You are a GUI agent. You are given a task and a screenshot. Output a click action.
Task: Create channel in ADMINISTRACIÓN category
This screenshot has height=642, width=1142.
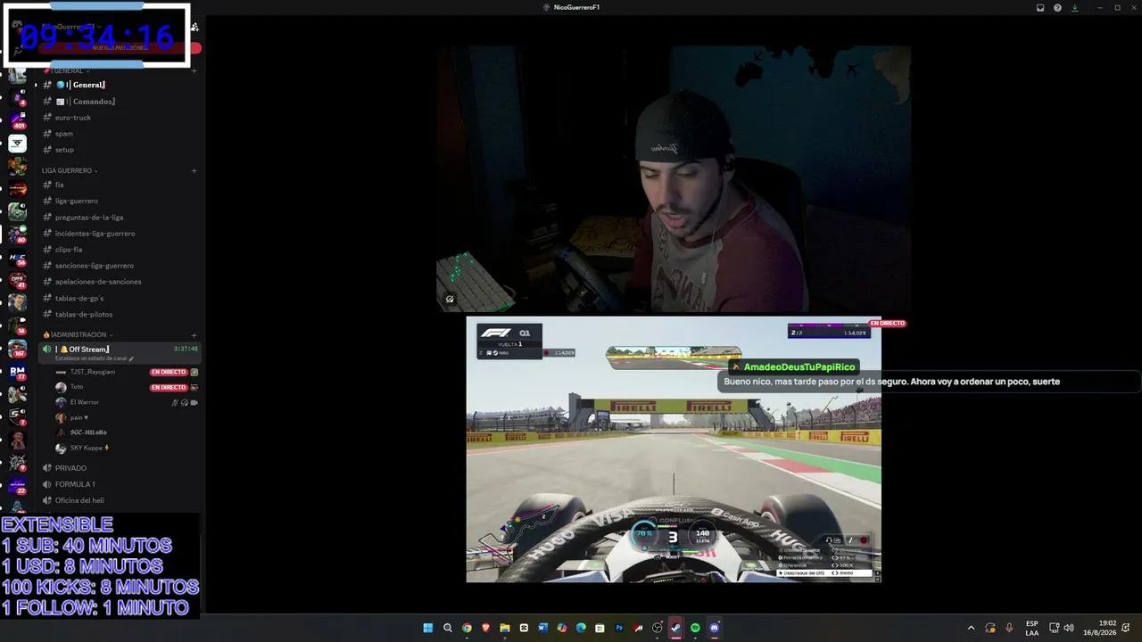click(x=194, y=334)
